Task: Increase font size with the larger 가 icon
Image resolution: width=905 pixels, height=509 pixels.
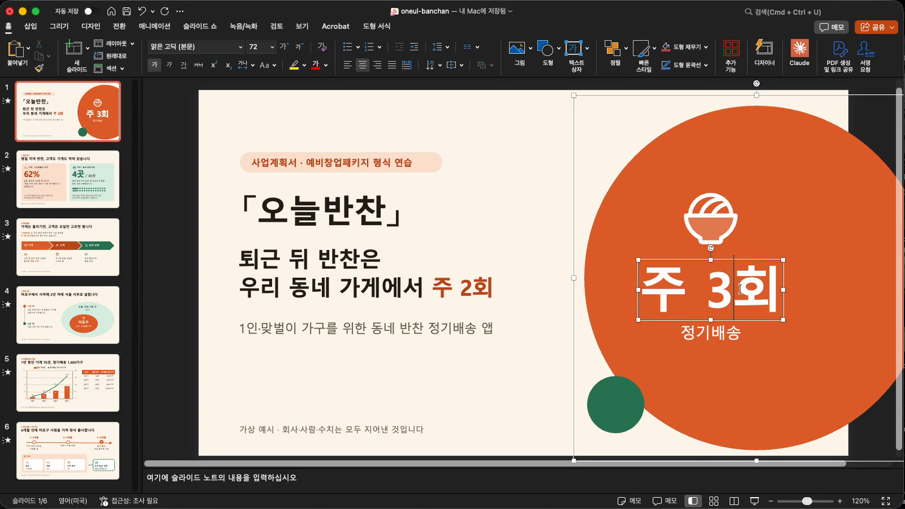Action: click(x=284, y=47)
